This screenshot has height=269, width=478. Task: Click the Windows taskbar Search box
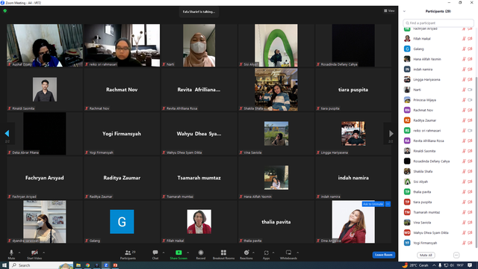42,265
